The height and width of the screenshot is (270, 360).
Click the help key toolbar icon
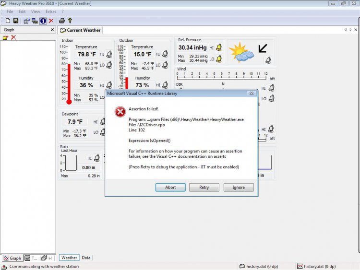(x=70, y=21)
